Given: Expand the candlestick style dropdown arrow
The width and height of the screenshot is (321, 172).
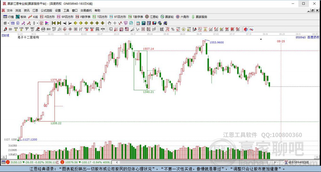Looking at the screenshot, I should pos(37,23).
